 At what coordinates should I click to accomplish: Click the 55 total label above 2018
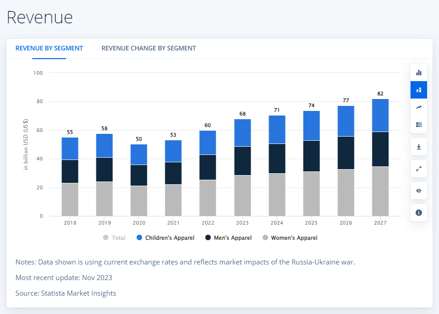tap(70, 132)
